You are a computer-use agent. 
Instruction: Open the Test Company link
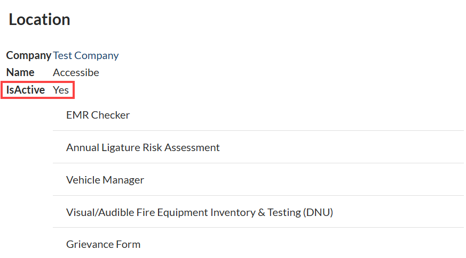(85, 55)
